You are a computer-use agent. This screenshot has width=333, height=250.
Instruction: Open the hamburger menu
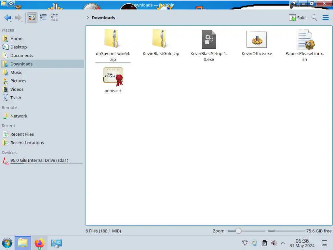click(325, 18)
